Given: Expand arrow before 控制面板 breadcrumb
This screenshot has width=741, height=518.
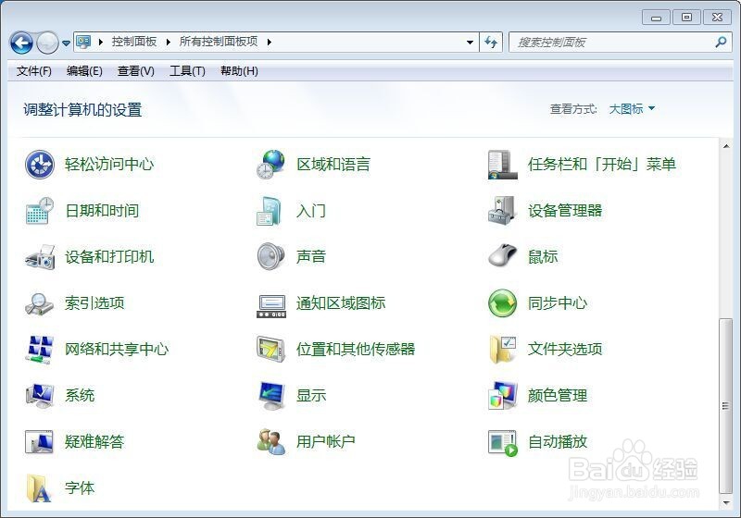Looking at the screenshot, I should coord(101,42).
